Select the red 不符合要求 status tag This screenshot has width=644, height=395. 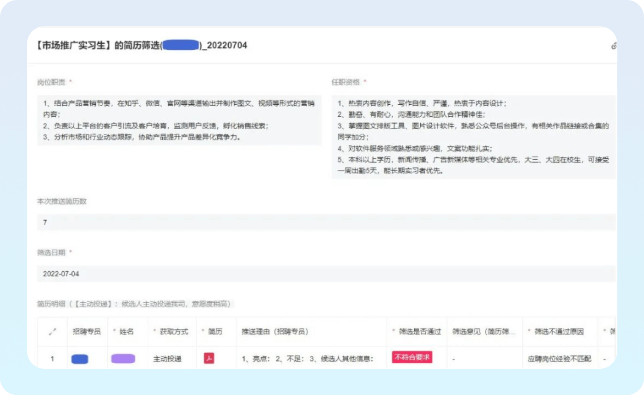(412, 357)
